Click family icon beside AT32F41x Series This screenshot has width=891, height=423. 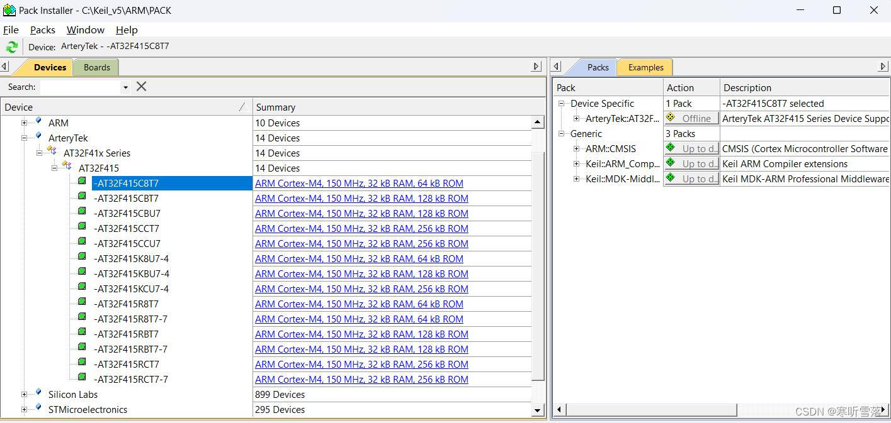point(52,151)
